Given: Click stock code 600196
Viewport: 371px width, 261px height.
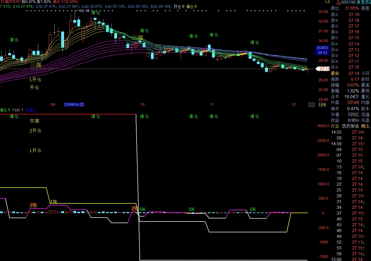Looking at the screenshot, I should click(x=348, y=2).
